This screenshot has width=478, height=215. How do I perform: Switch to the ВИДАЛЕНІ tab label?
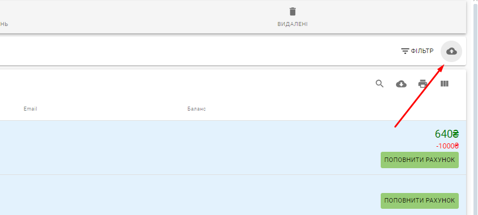click(292, 24)
